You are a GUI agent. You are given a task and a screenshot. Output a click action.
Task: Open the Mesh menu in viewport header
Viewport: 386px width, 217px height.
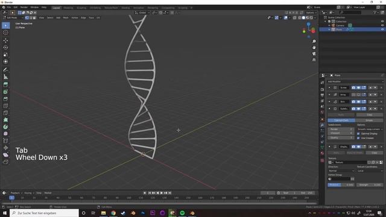66,17
